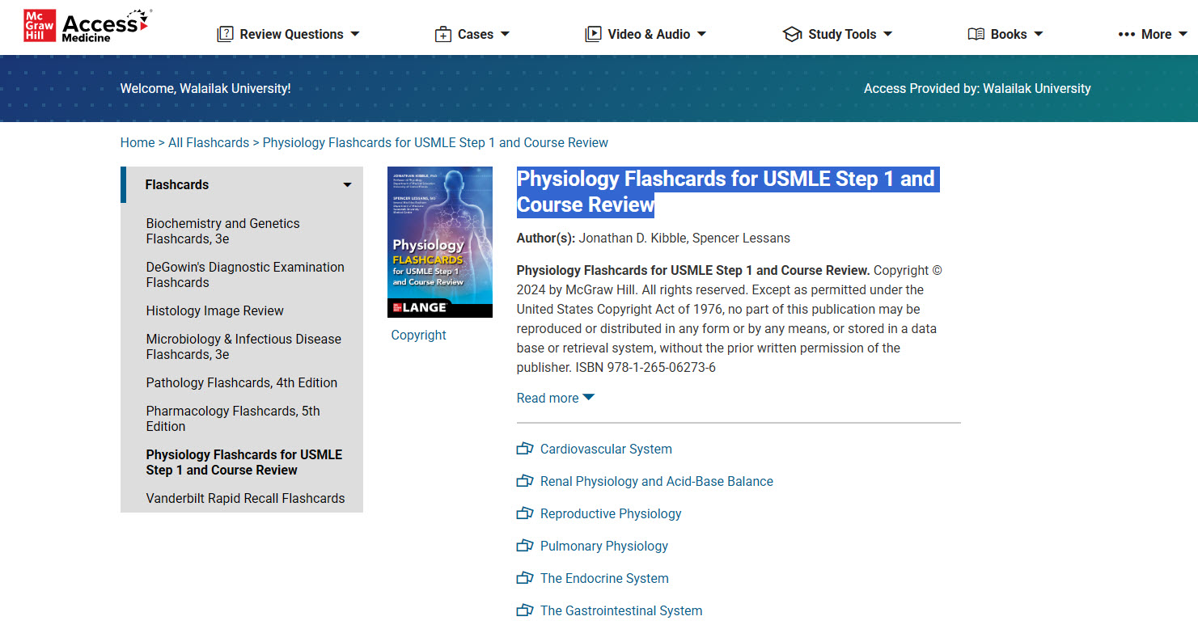
Task: Click flashcard icon beside The Endocrine System
Action: (x=525, y=578)
